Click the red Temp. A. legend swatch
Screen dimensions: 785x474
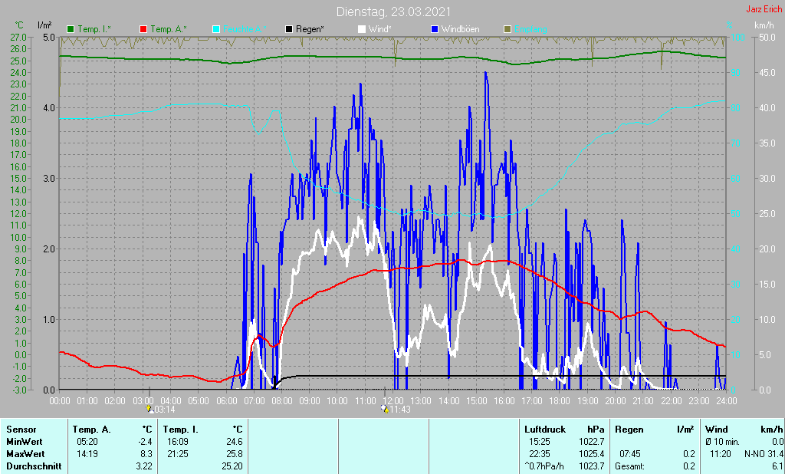pyautogui.click(x=143, y=30)
